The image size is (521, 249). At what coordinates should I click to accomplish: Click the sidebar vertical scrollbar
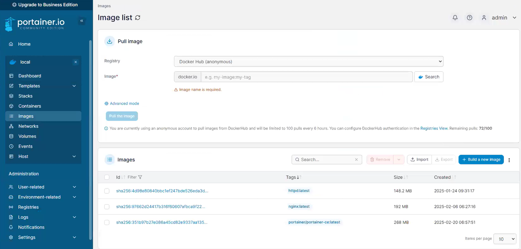coord(90,140)
